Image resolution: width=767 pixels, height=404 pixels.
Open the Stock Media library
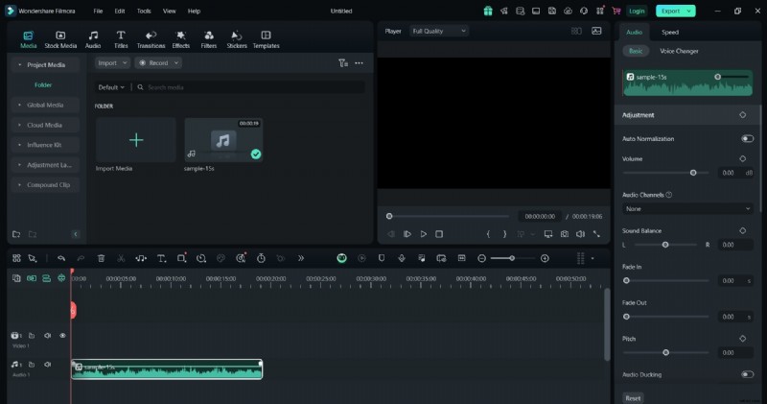tap(60, 39)
